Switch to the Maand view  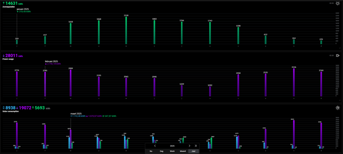click(183, 151)
